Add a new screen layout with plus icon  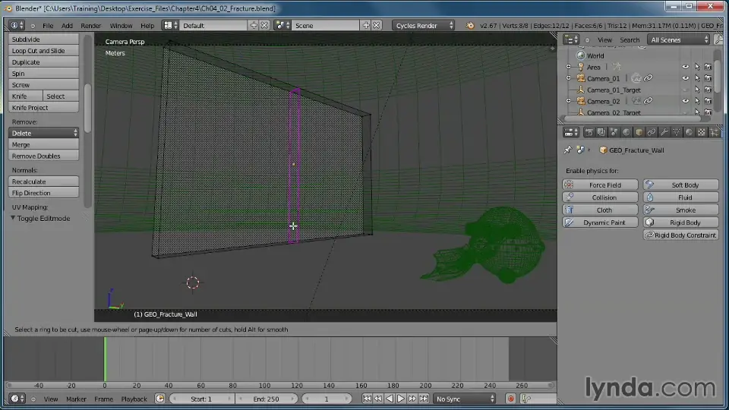[254, 26]
